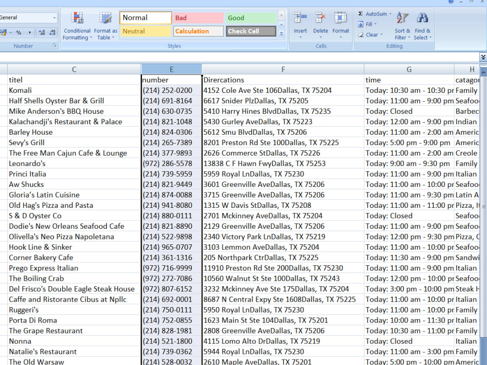Click Decrease Decimal button
This screenshot has width=487, height=365.
tap(52, 32)
